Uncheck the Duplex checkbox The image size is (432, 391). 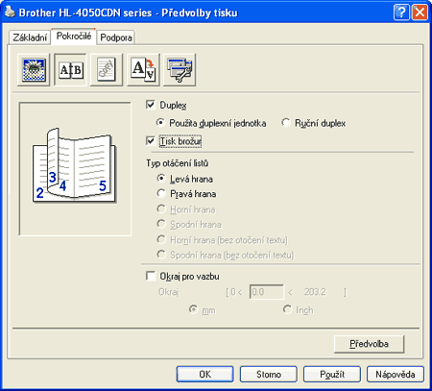coord(151,105)
